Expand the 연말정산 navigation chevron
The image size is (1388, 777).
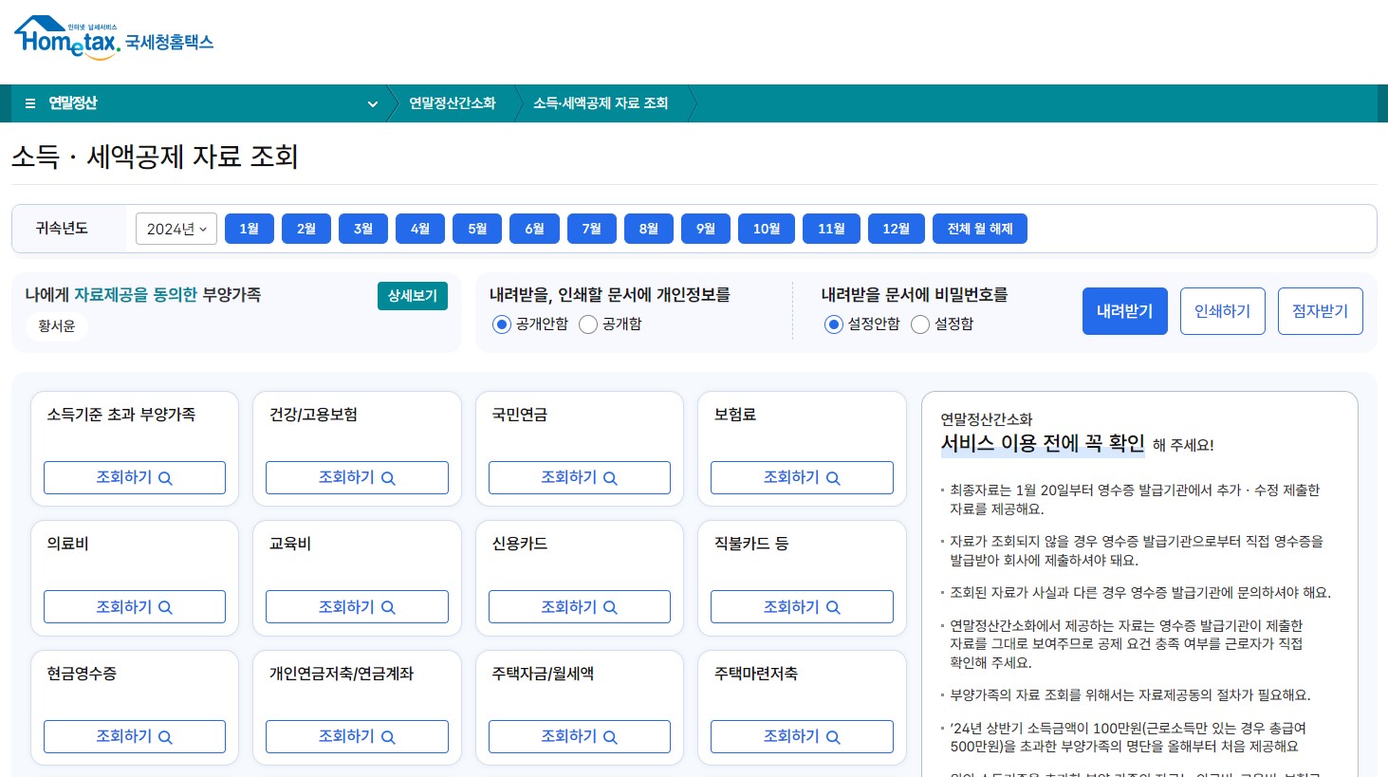373,103
